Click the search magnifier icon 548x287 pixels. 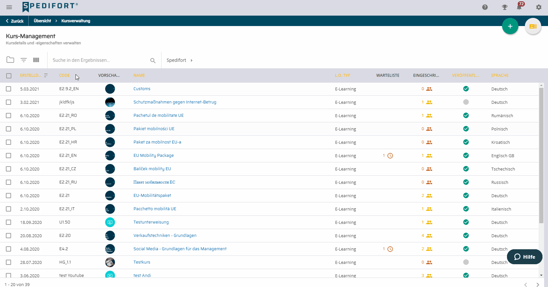pos(153,61)
